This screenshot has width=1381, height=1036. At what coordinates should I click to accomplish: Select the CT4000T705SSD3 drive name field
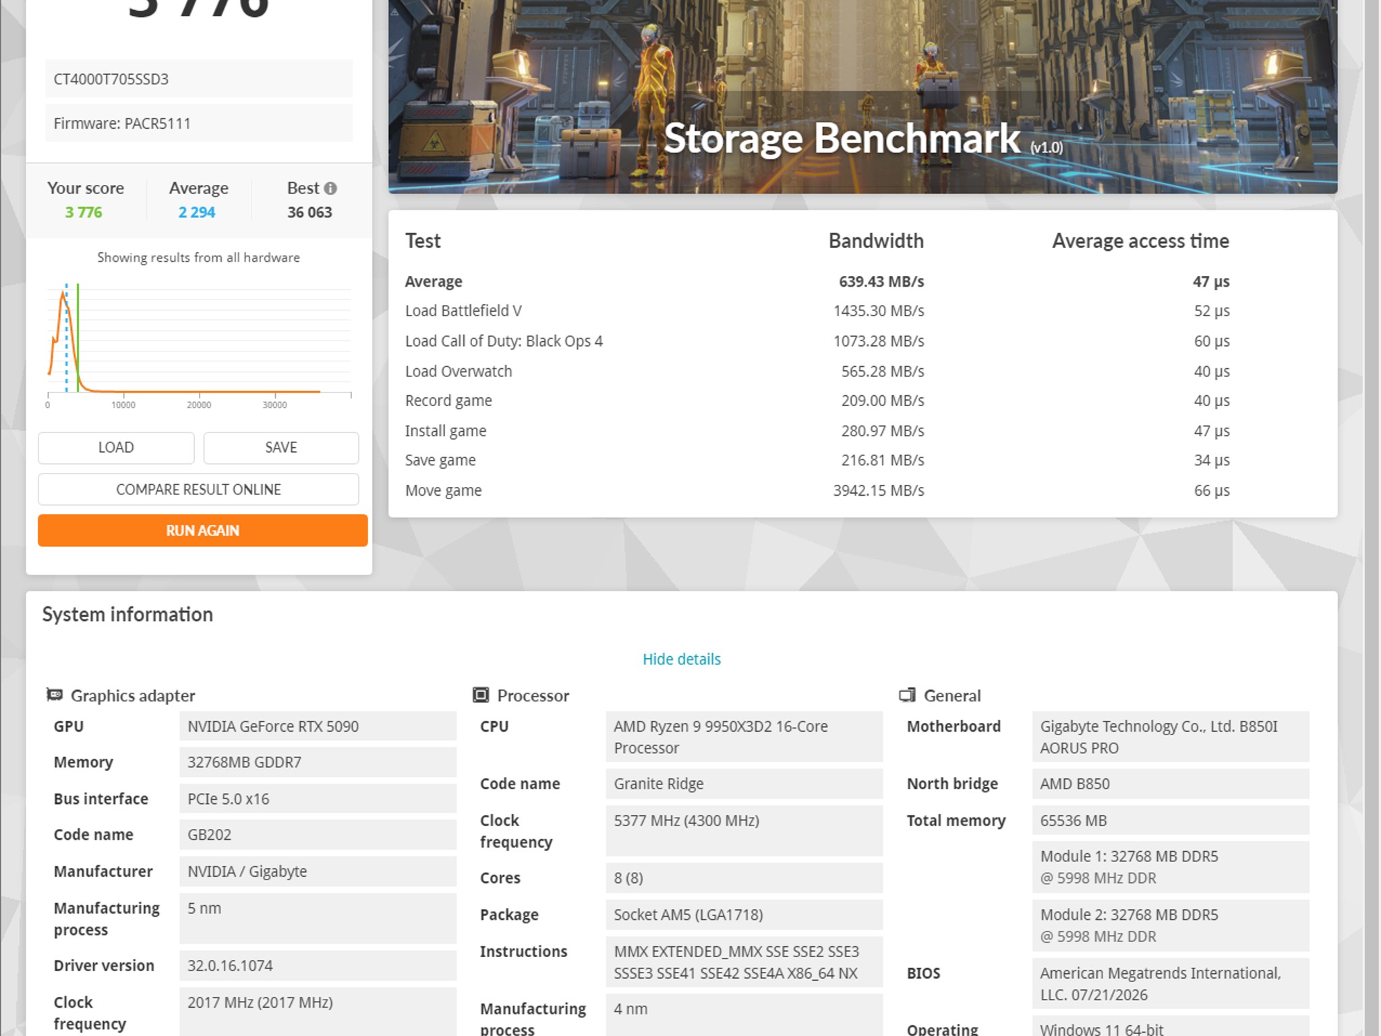pos(199,78)
